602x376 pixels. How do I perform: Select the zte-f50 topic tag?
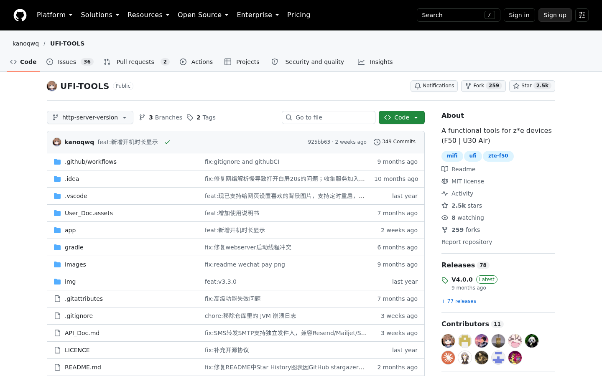tap(498, 156)
